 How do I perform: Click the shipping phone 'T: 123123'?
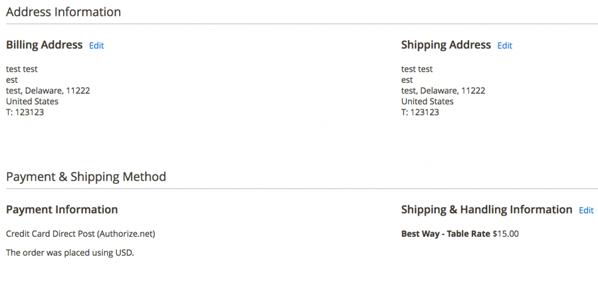point(420,112)
